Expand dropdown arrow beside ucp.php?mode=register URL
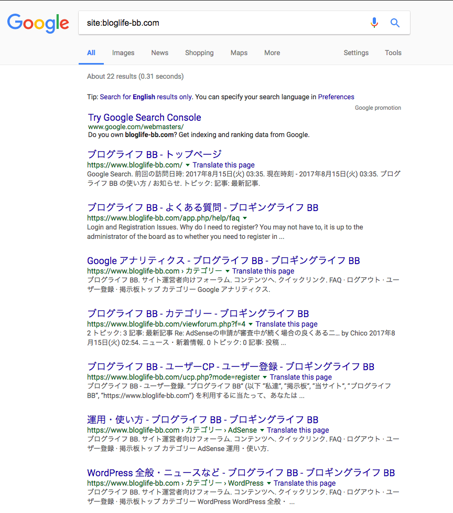453x513 pixels. [x=265, y=377]
